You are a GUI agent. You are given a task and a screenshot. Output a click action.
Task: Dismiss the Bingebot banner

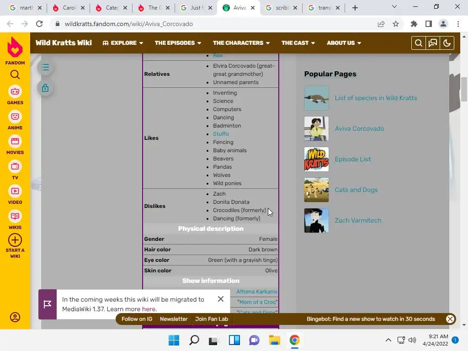click(450, 319)
